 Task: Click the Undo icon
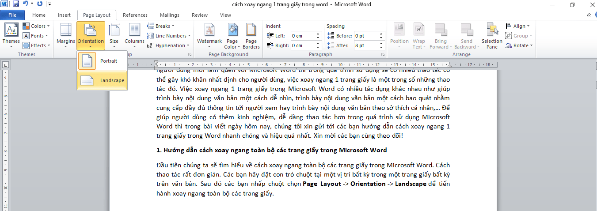tap(26, 4)
